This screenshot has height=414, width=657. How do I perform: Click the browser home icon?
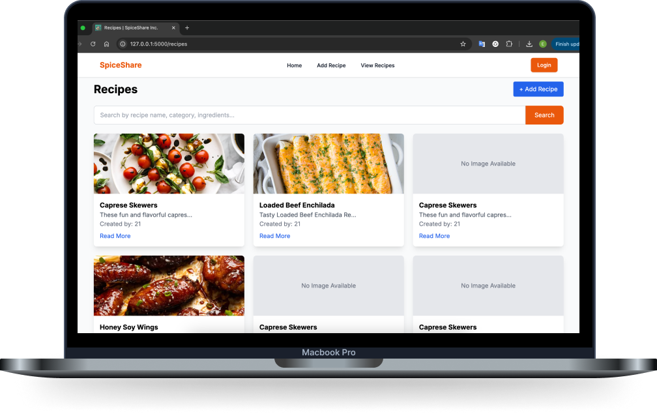pos(106,44)
